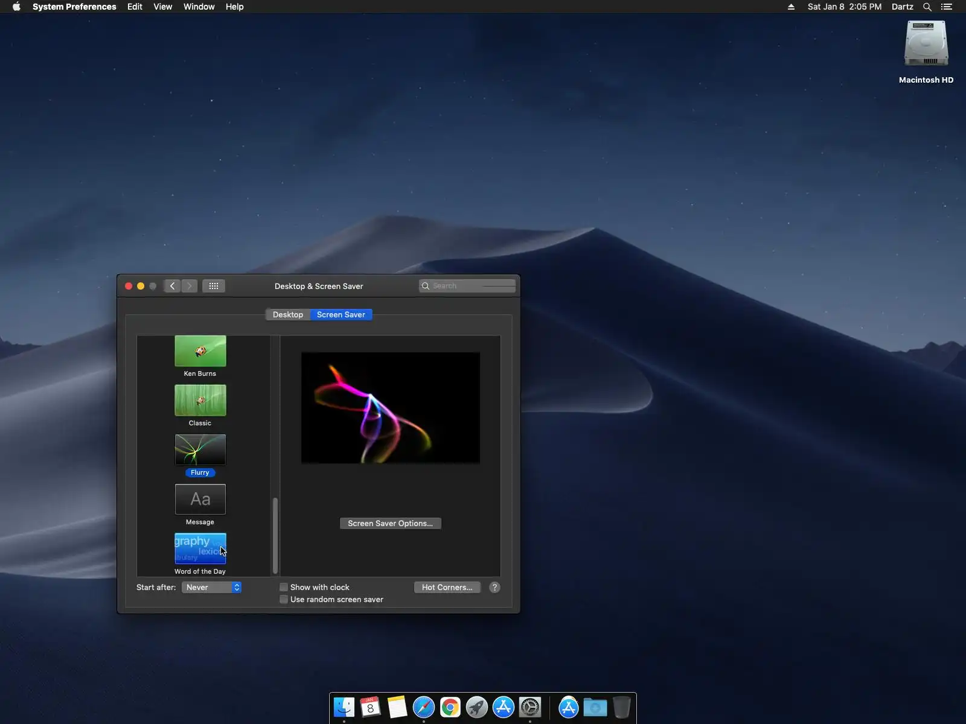The width and height of the screenshot is (966, 724).
Task: Open the Start after dropdown
Action: pos(211,587)
